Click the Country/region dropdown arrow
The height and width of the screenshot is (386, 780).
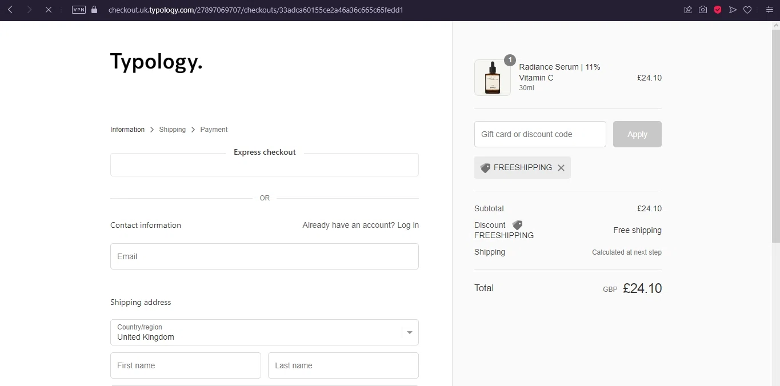click(x=410, y=332)
